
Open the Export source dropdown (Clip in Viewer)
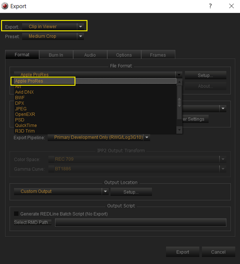(x=53, y=27)
